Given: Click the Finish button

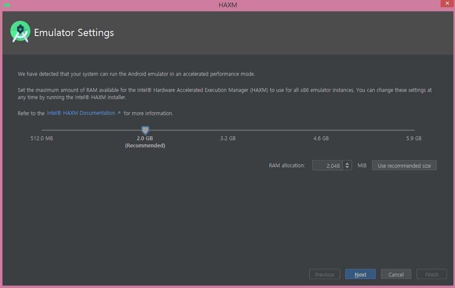Looking at the screenshot, I should click(x=432, y=274).
